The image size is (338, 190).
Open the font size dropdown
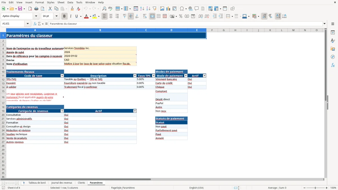(56, 16)
